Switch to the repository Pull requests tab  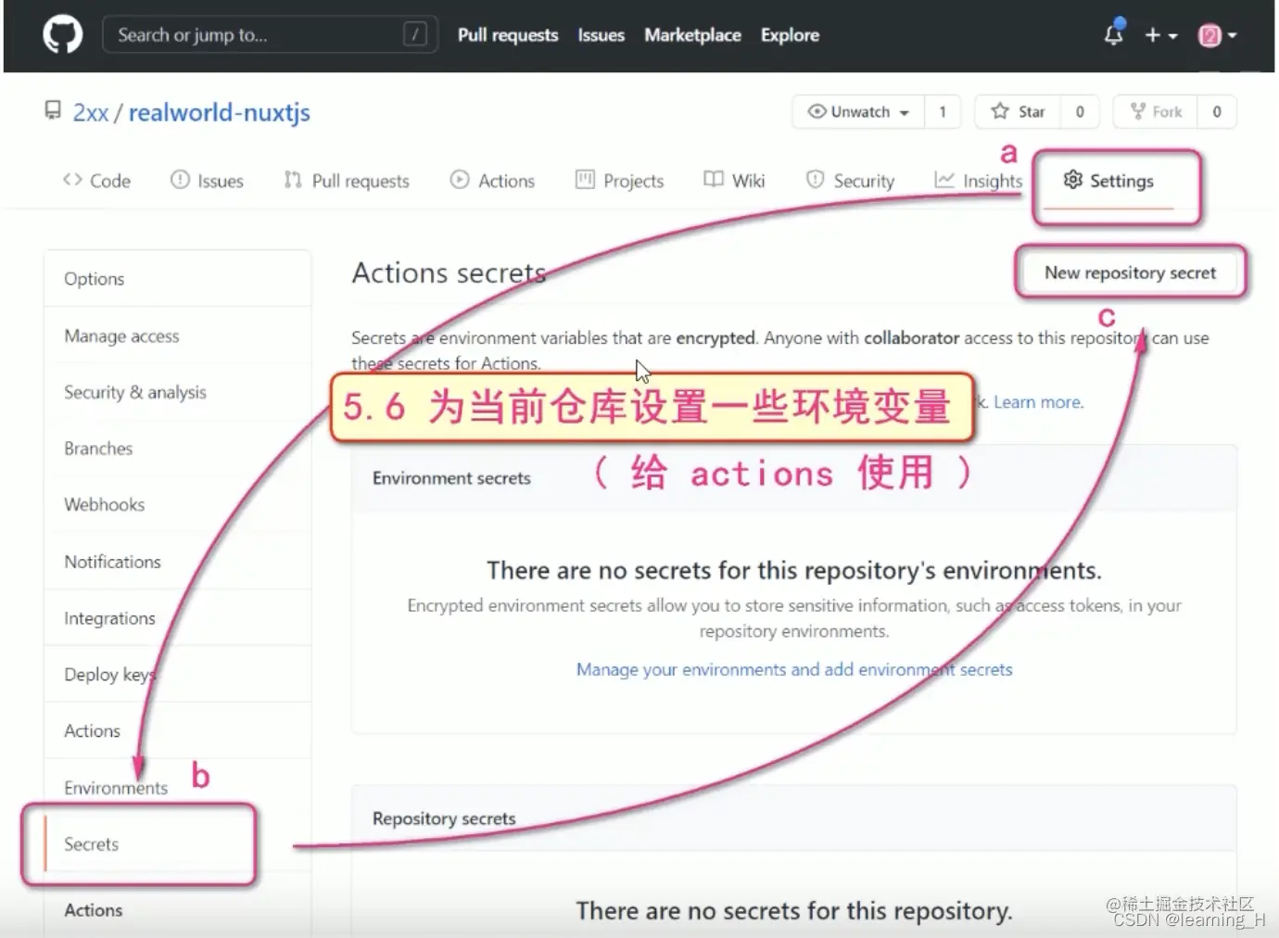[347, 181]
